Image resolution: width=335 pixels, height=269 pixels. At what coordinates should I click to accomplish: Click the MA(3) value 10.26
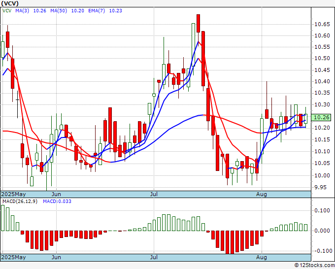(40, 11)
